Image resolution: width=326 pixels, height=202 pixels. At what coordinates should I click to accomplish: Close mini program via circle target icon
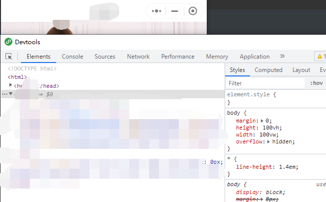(193, 11)
